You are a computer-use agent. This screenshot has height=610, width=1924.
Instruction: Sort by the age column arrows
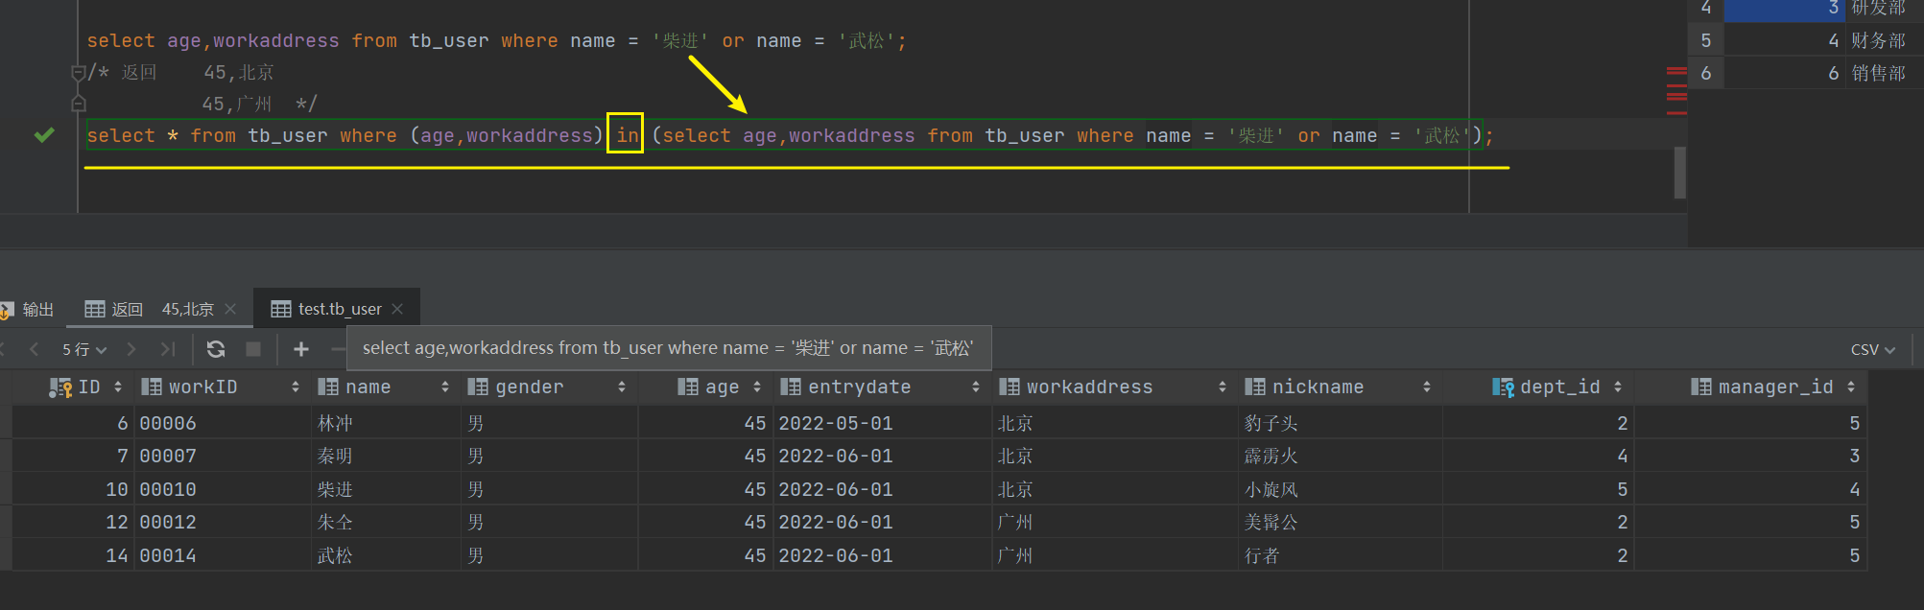[757, 387]
